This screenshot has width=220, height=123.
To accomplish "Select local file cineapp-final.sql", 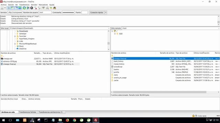I will [x=10, y=64].
